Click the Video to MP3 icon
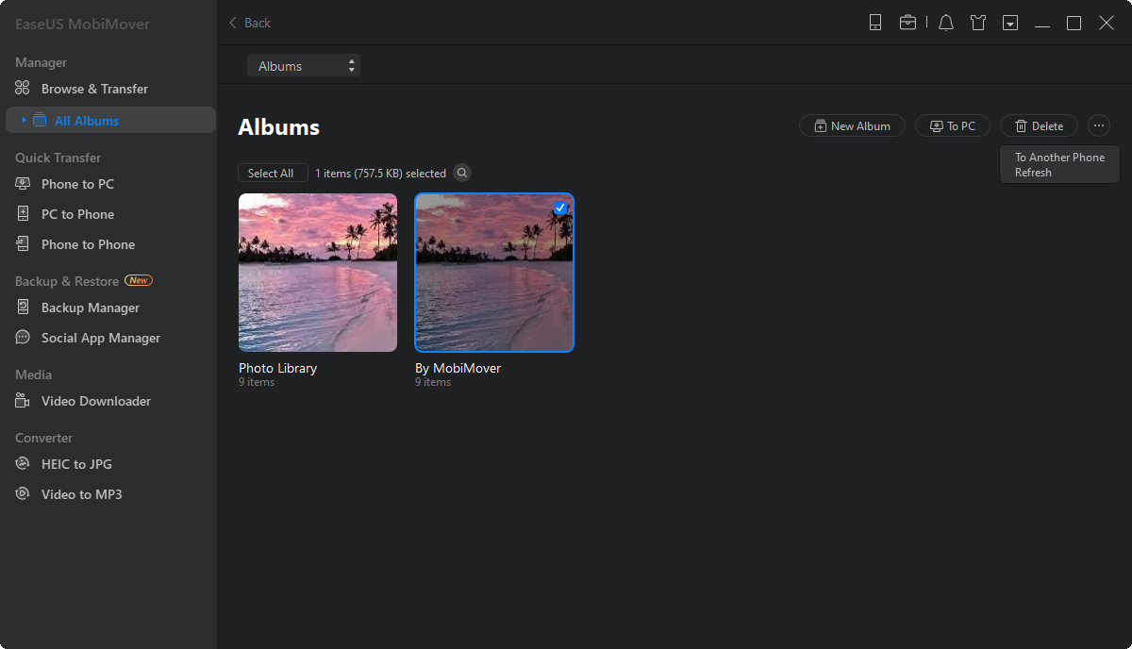 pos(23,494)
